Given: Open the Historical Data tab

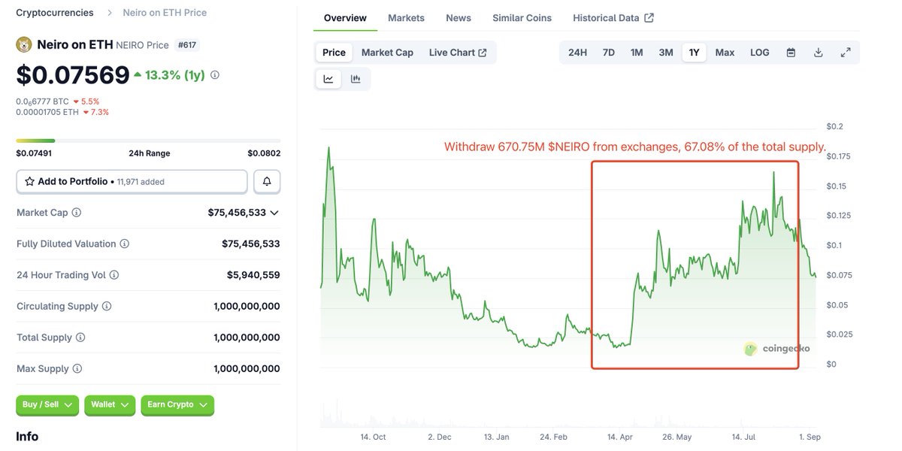Looking at the screenshot, I should tap(613, 18).
